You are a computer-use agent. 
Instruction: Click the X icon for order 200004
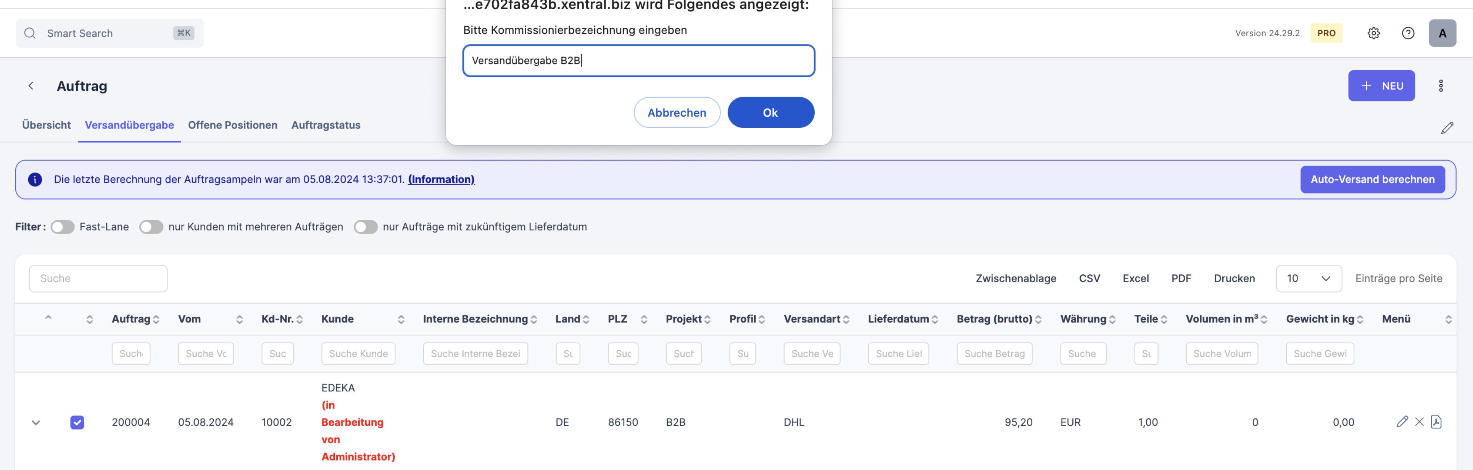(x=1419, y=422)
